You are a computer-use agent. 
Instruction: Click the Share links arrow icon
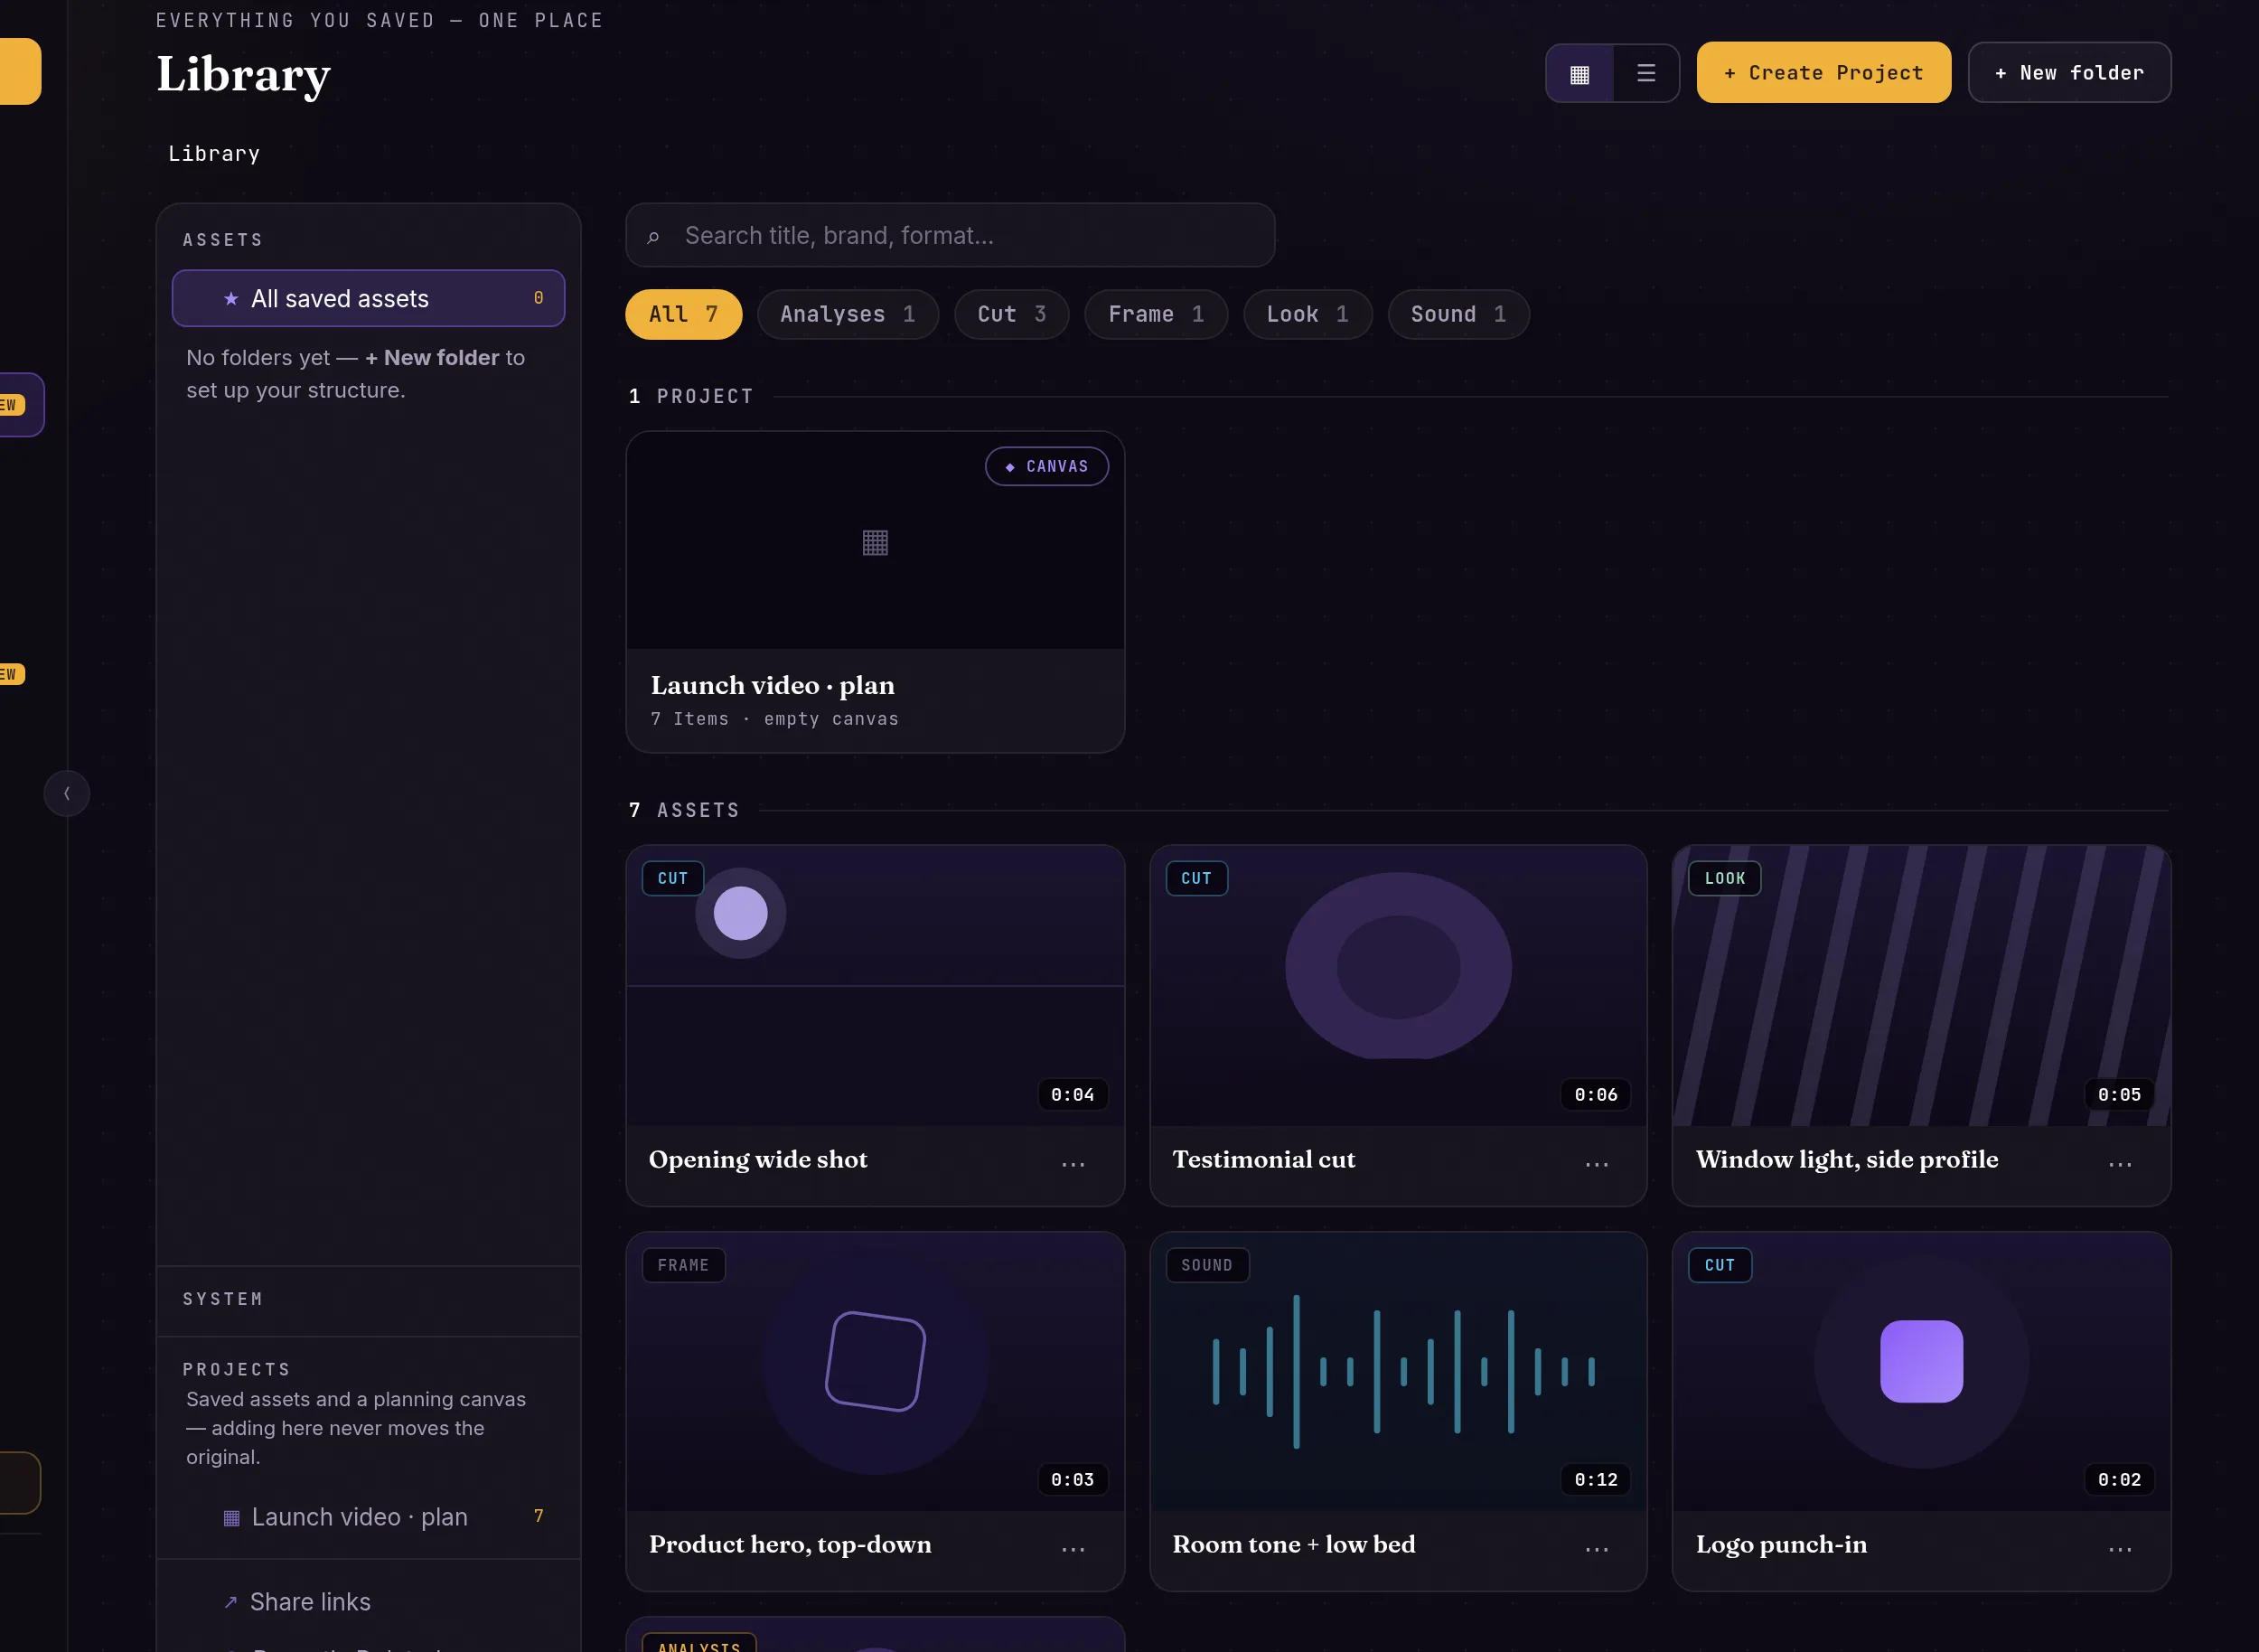[x=231, y=1602]
